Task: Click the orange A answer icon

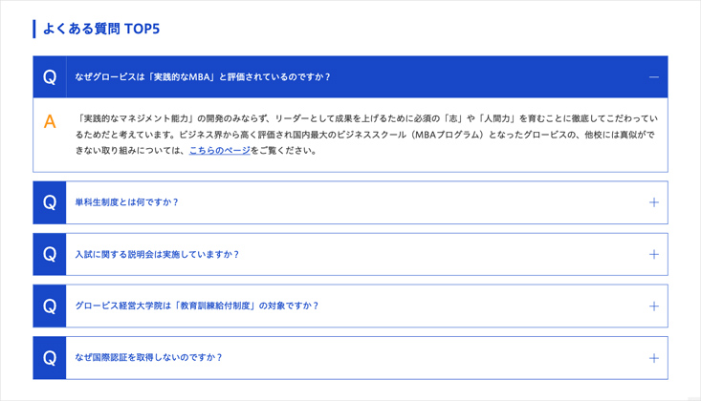Action: pos(50,121)
